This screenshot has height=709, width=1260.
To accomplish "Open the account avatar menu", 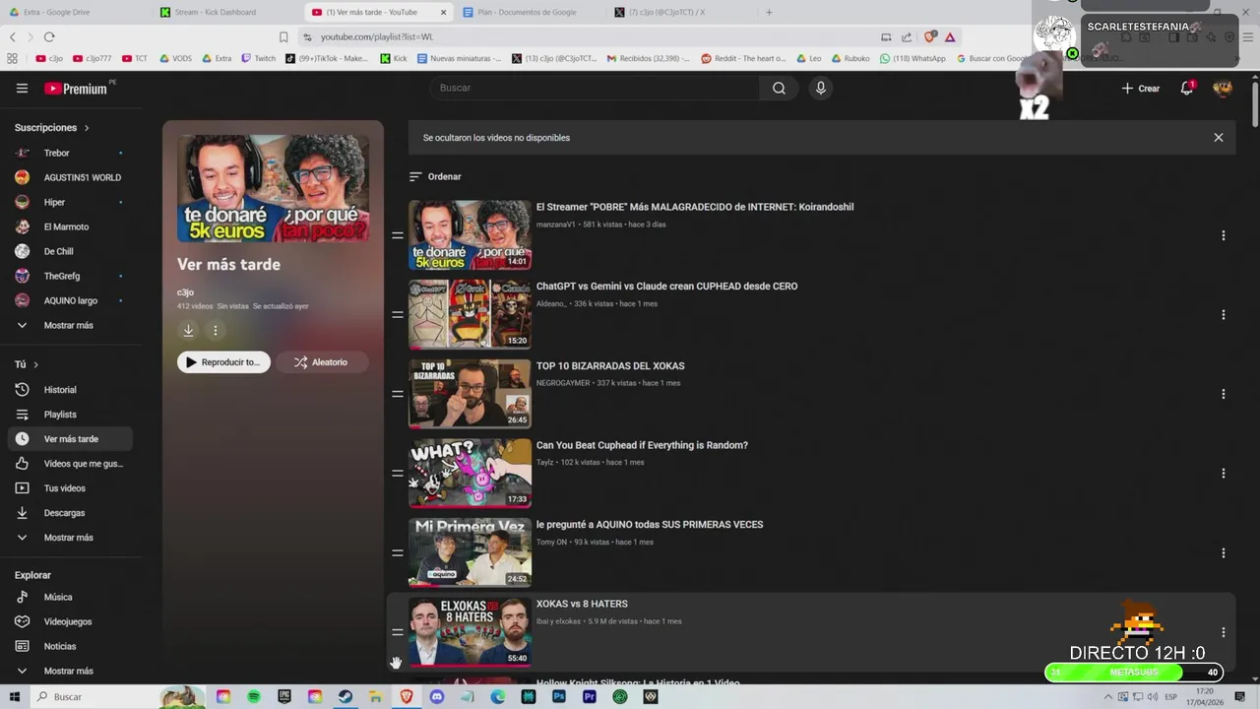I will click(x=1223, y=88).
